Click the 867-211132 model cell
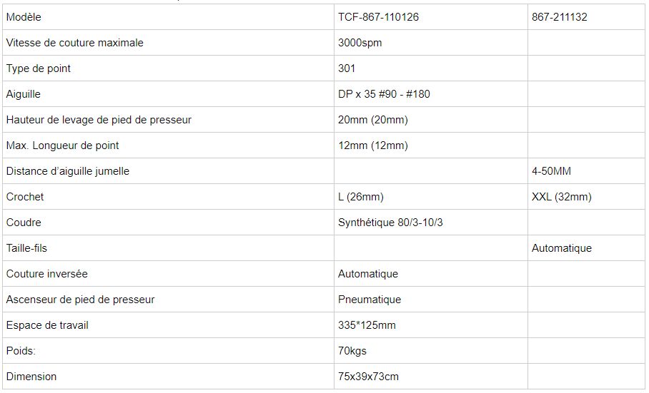Image resolution: width=649 pixels, height=393 pixels. click(560, 17)
